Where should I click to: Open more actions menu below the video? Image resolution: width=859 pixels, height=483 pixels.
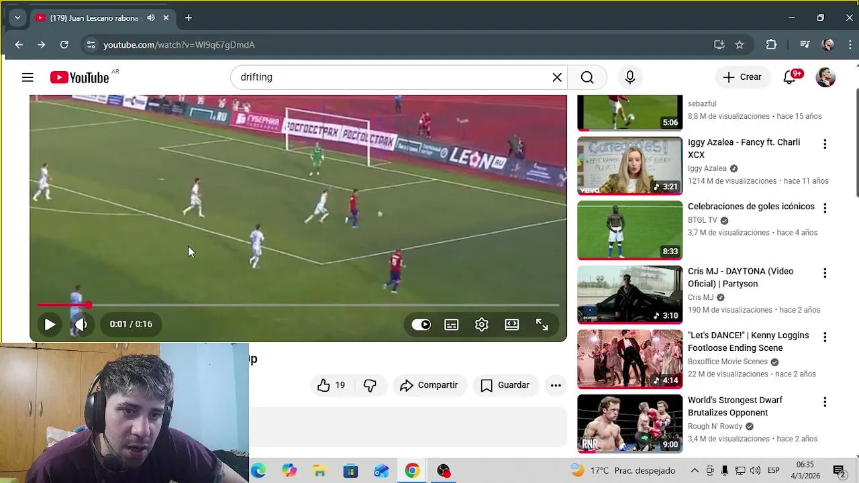pyautogui.click(x=556, y=385)
